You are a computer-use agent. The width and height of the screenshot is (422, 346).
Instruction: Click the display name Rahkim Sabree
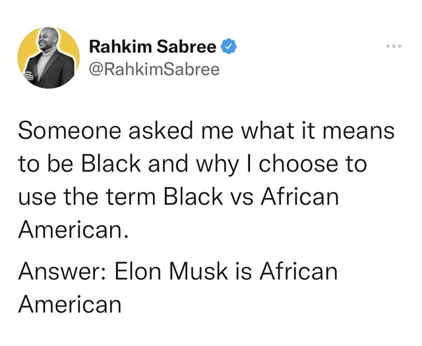point(152,46)
